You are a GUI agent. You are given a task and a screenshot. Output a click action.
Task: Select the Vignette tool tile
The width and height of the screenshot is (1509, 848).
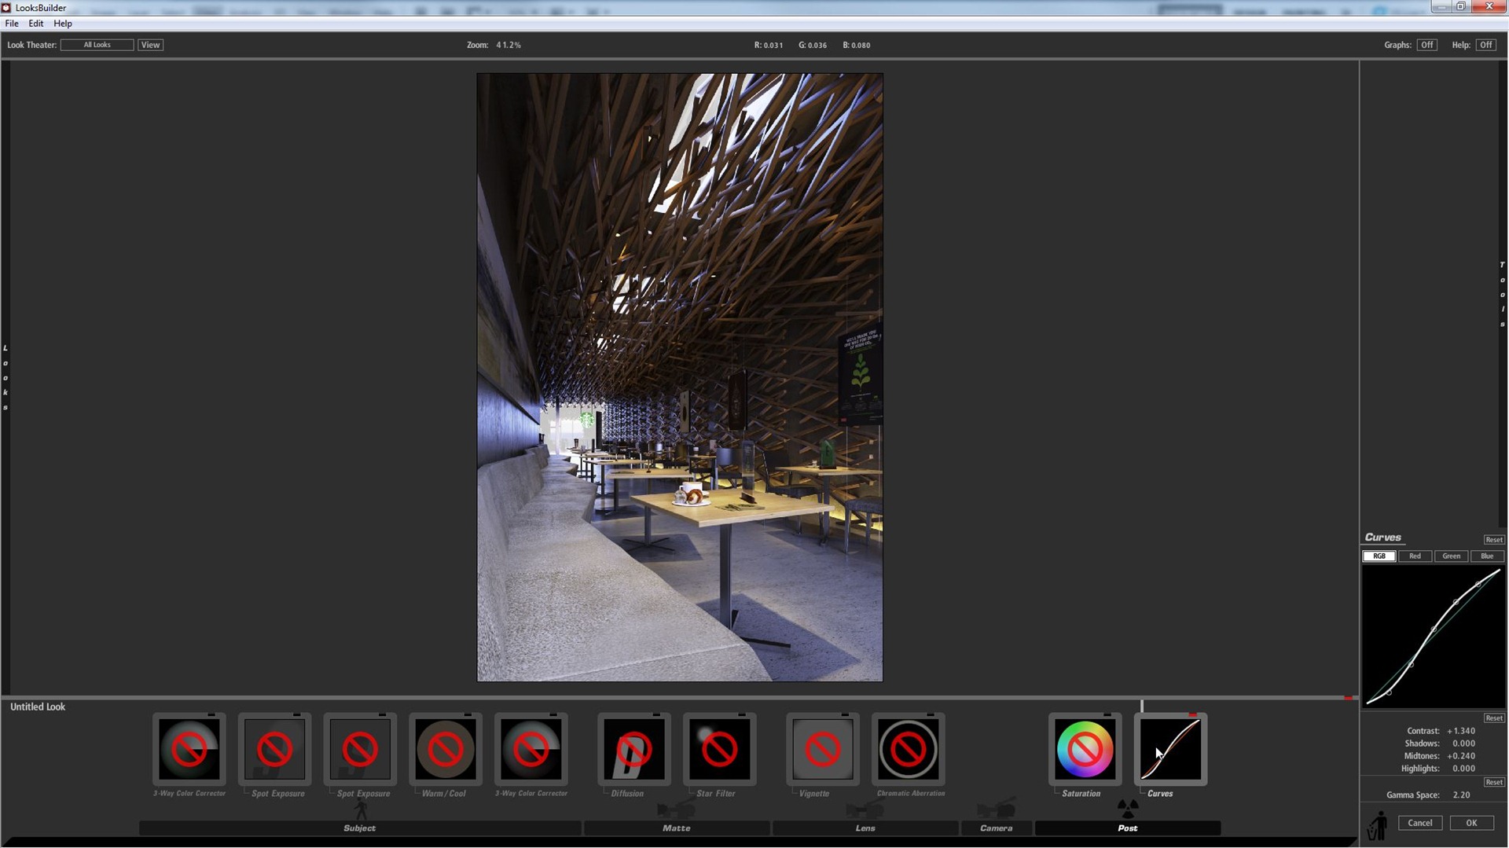[823, 749]
